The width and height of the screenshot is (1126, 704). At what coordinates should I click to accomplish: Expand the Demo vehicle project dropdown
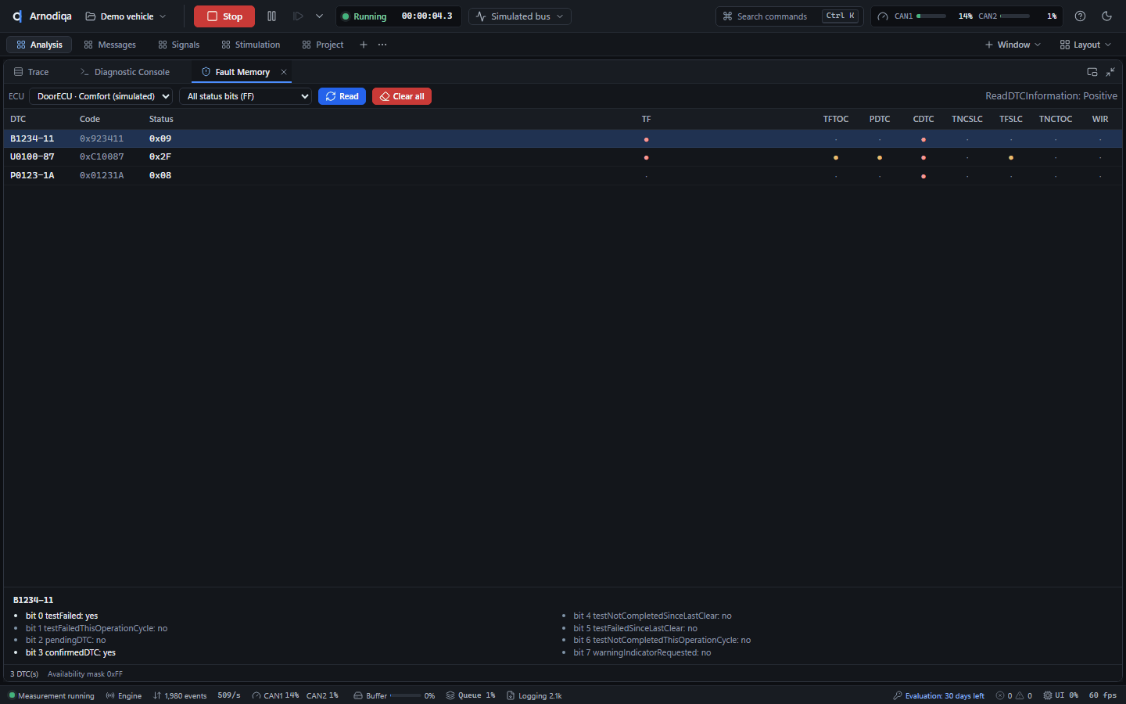(x=126, y=16)
